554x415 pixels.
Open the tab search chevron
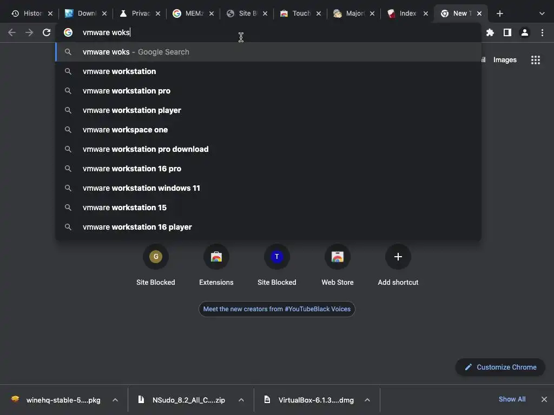(542, 14)
